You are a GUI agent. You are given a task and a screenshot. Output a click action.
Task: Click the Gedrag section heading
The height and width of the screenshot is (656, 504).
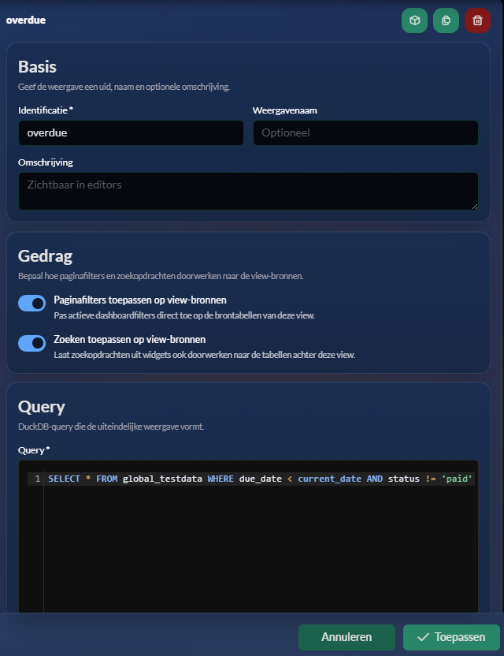coord(45,256)
